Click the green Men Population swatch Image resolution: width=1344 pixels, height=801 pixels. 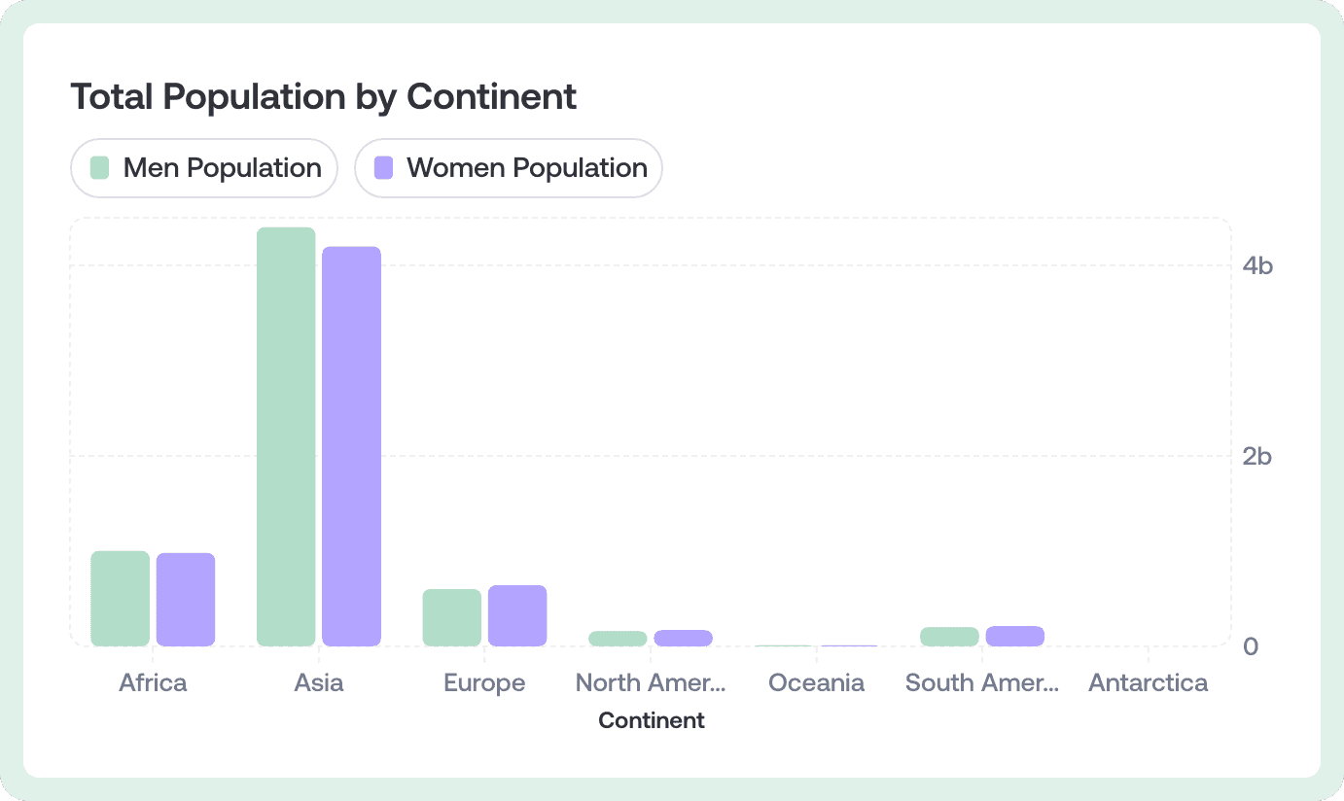tap(99, 168)
